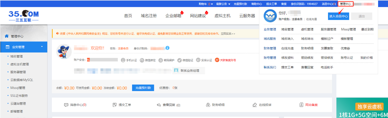The height and width of the screenshot is (118, 388).
Task: Click the real-name verification icon (实名认证)
Action: coord(198,60)
